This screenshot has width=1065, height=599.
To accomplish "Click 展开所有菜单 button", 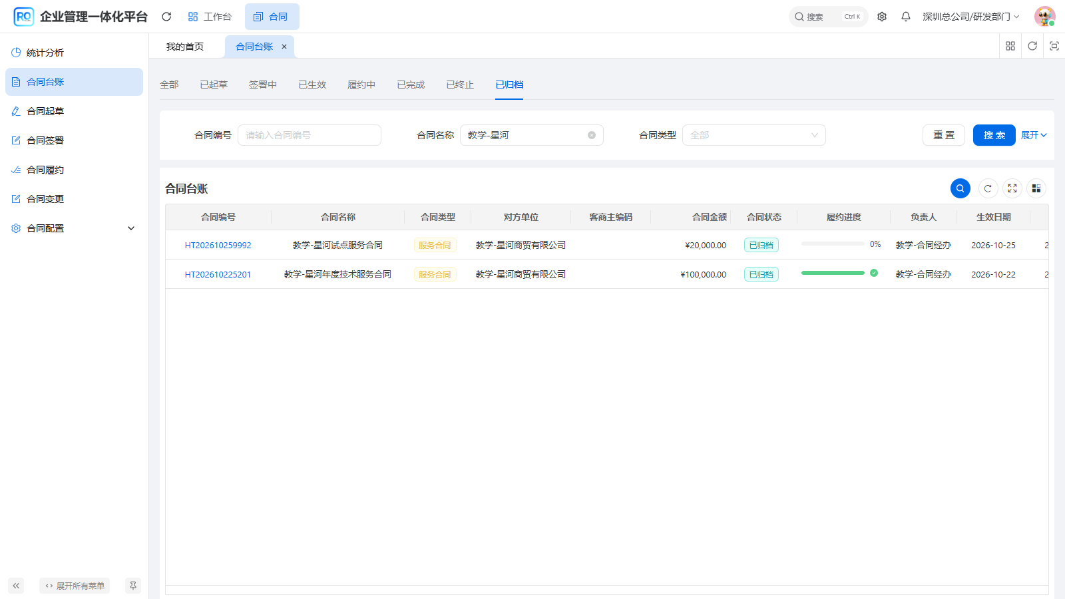I will 75,586.
